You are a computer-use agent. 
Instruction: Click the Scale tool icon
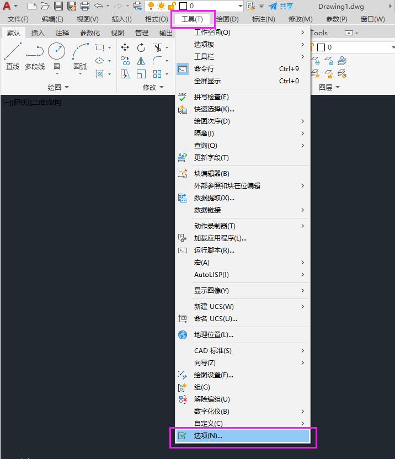pyautogui.click(x=141, y=74)
